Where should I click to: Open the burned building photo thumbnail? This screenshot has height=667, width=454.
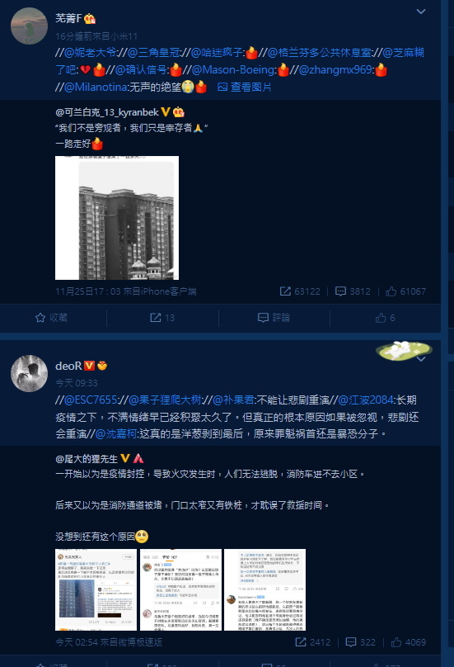(x=117, y=218)
